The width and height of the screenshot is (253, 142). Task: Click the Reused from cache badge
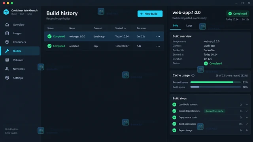pos(214,111)
